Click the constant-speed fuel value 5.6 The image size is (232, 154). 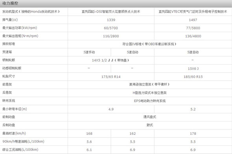89,142
